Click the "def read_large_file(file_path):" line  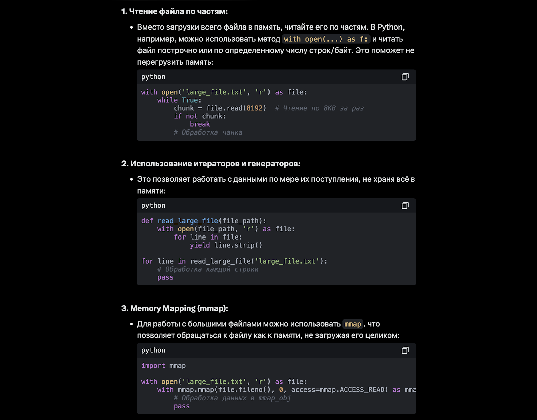[x=204, y=221]
